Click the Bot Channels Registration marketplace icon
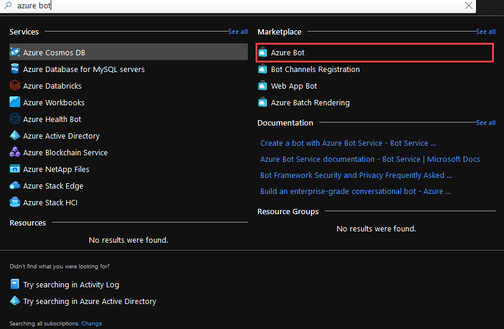 point(263,68)
